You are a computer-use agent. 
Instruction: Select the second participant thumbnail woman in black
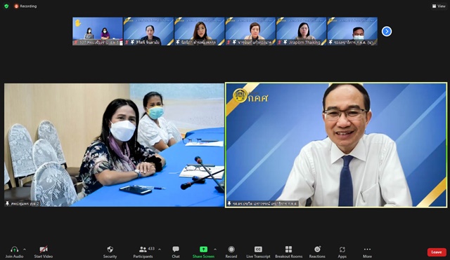click(148, 31)
